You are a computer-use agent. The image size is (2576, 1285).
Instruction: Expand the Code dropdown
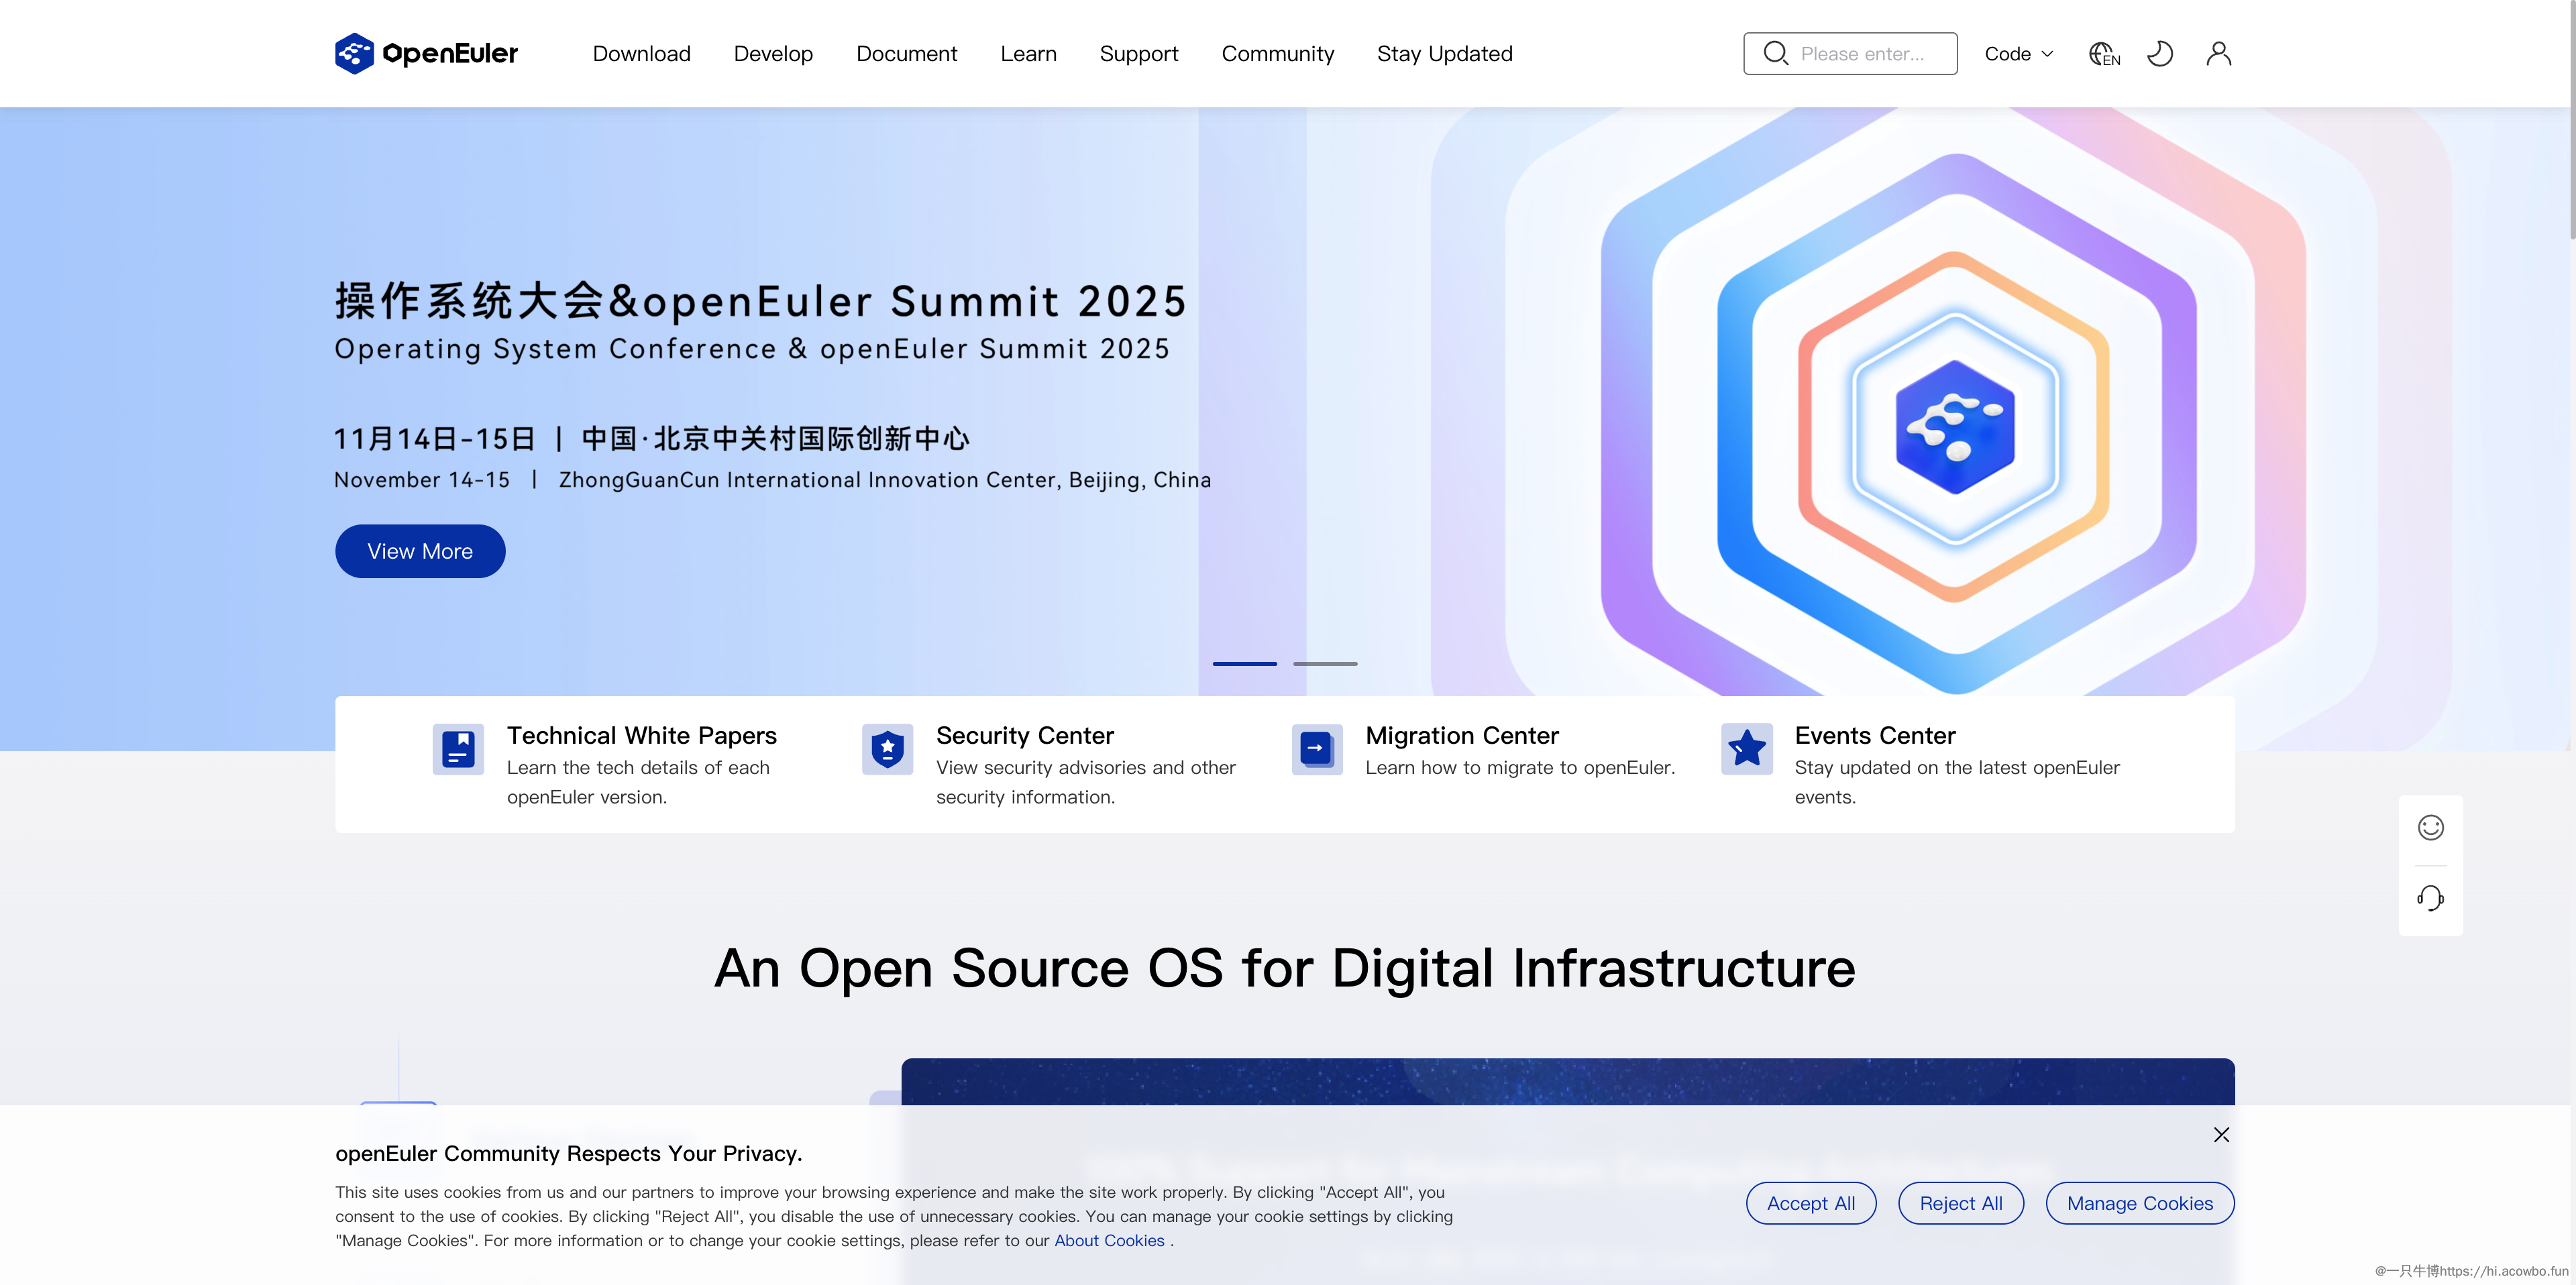click(2018, 54)
